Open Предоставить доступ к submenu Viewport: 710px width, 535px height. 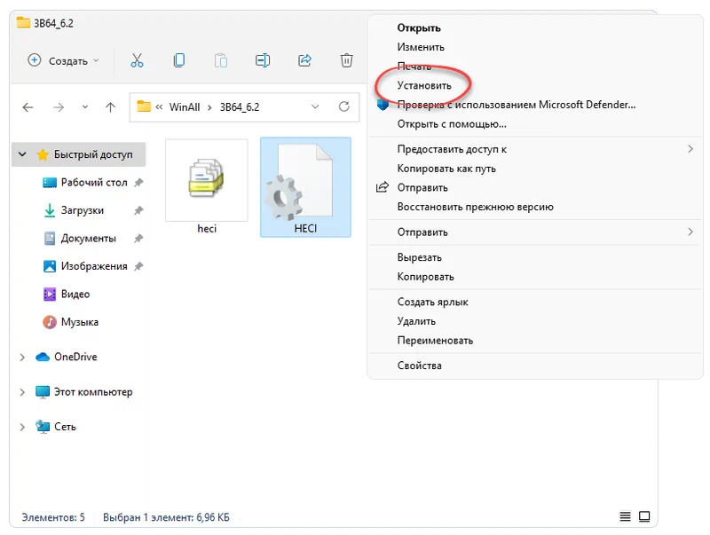click(535, 149)
